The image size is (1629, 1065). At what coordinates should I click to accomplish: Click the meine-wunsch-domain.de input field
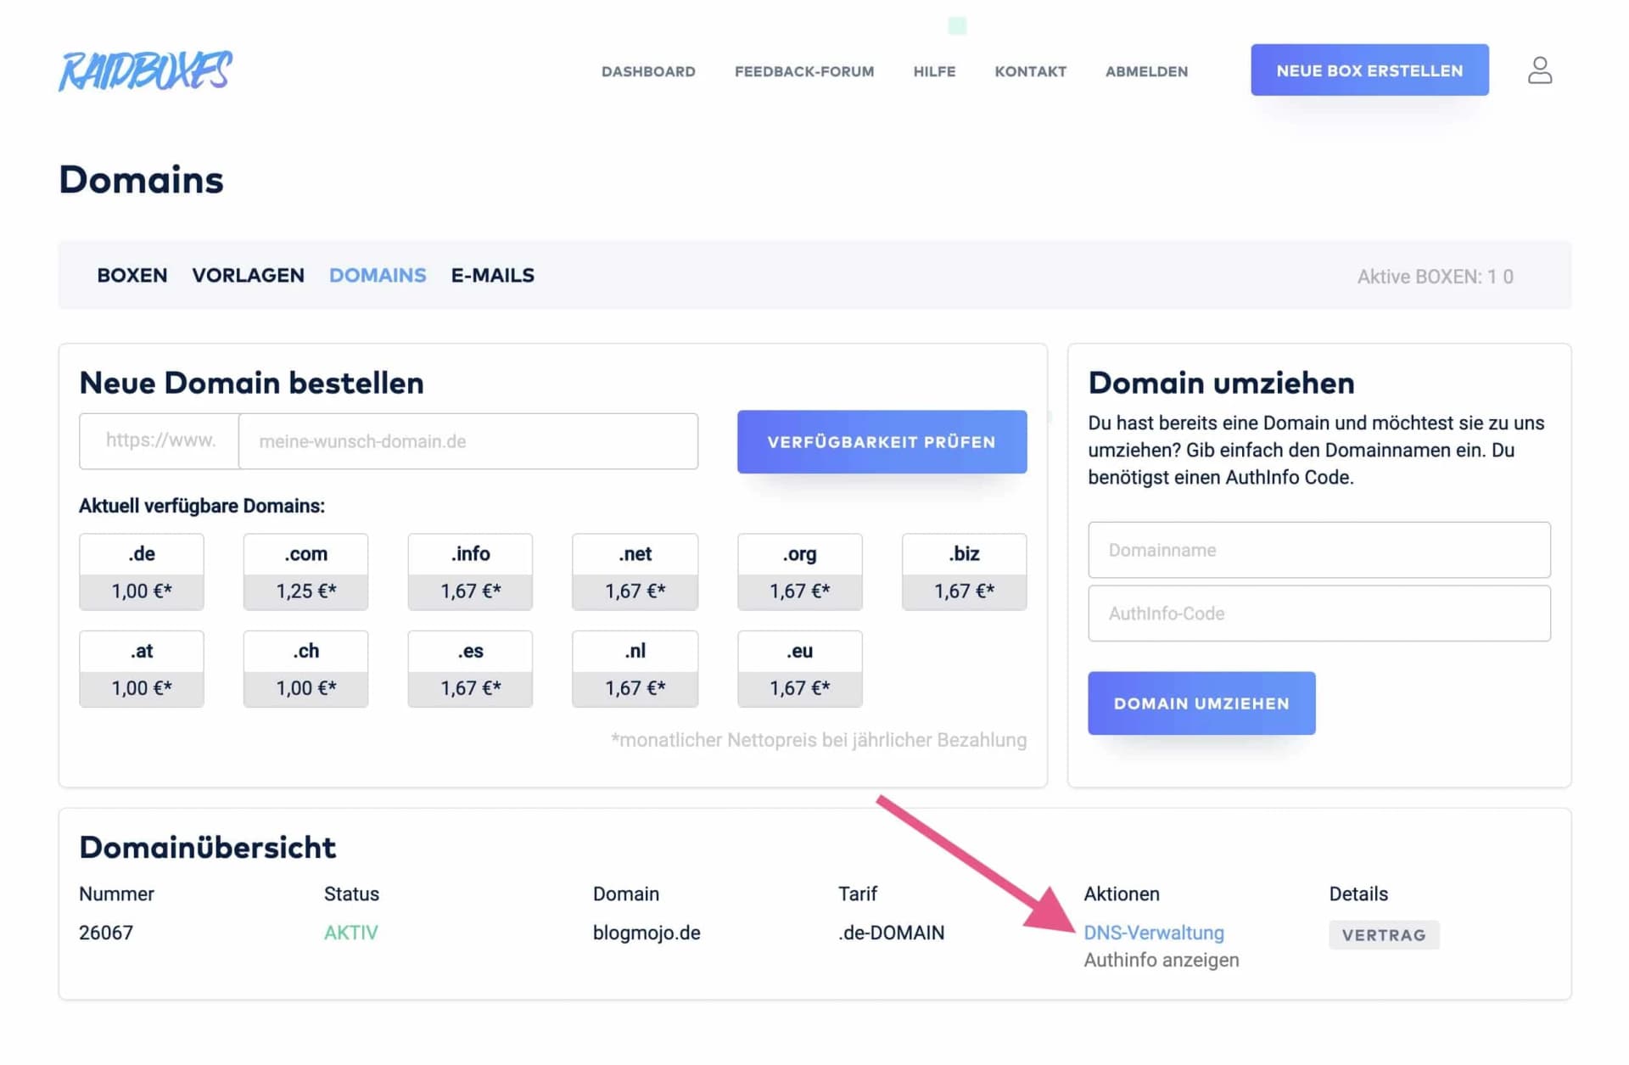pyautogui.click(x=467, y=440)
